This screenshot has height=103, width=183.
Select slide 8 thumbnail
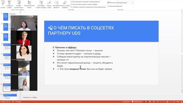click(x=7, y=47)
